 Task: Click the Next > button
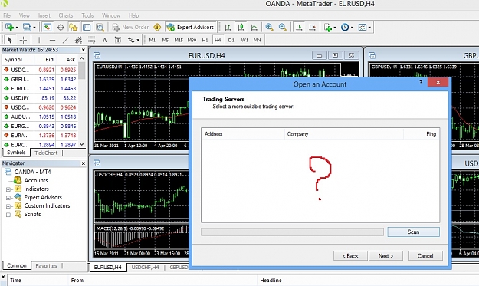point(385,256)
